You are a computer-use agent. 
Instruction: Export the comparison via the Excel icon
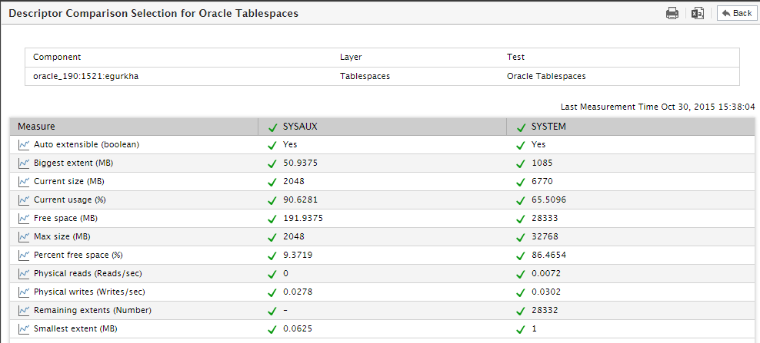(698, 13)
